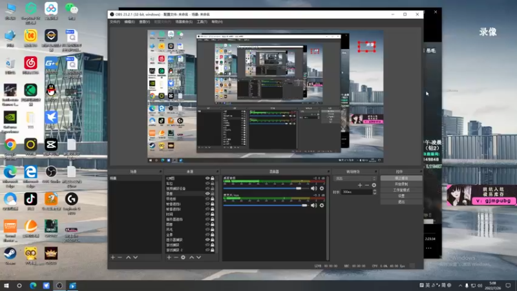Open the 文件(F) menu
The height and width of the screenshot is (291, 517).
pos(115,22)
